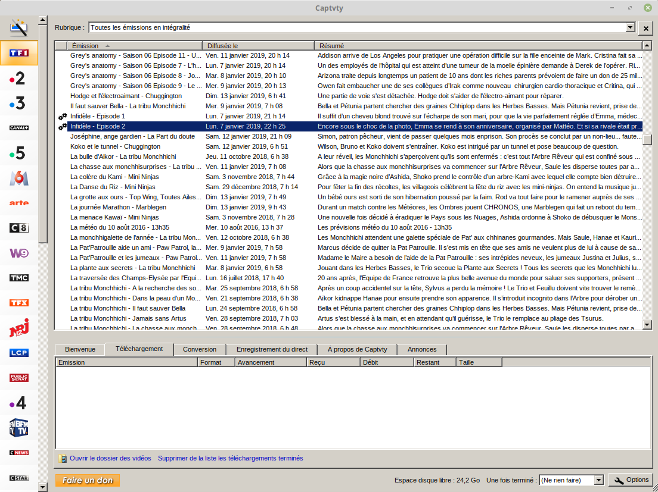658x492 pixels.
Task: Open the 'Une fois terminé' combo box
Action: 598,480
